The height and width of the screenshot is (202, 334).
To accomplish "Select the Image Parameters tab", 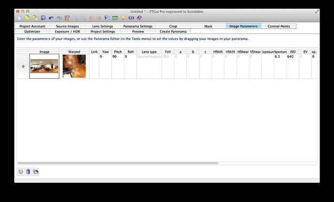I will click(x=243, y=26).
